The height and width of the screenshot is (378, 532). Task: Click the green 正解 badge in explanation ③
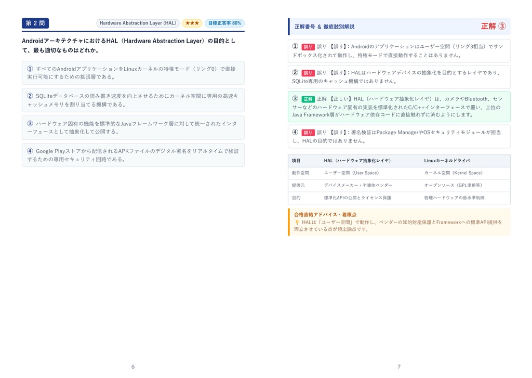(x=308, y=99)
